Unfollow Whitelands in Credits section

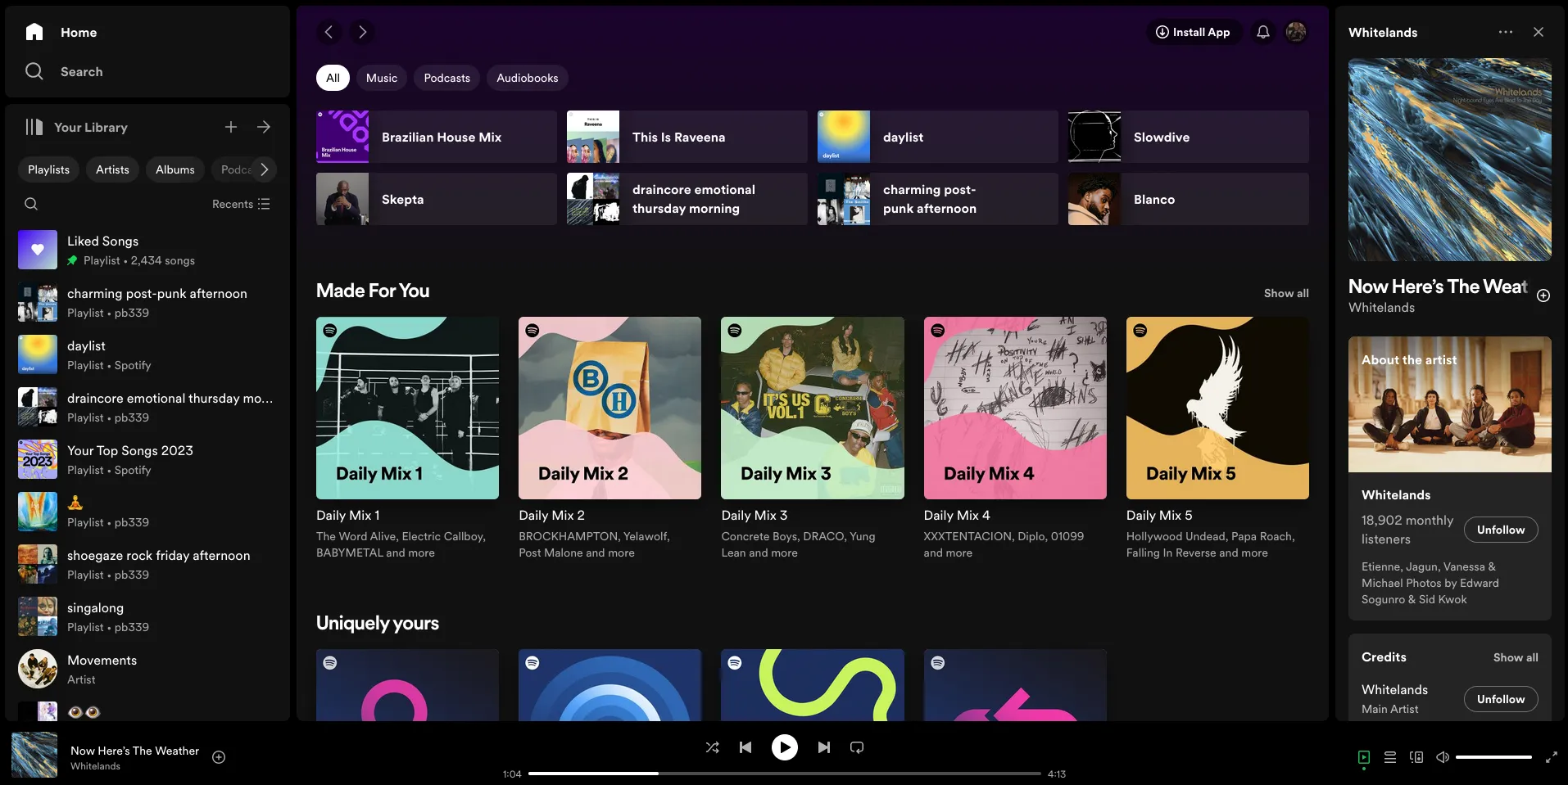click(1501, 699)
